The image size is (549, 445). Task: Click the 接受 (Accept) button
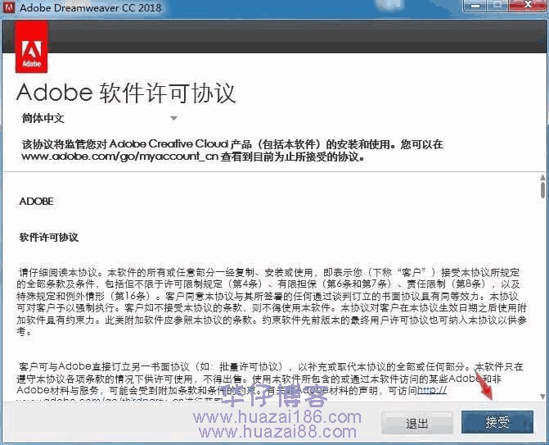497,422
